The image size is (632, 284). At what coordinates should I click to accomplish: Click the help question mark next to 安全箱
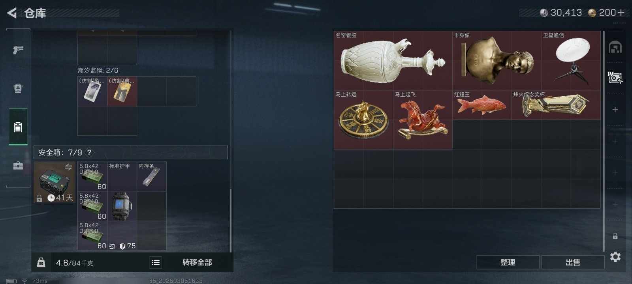(x=89, y=152)
